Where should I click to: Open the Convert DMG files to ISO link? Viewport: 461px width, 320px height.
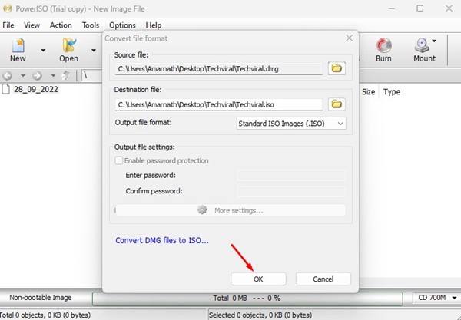click(x=162, y=240)
